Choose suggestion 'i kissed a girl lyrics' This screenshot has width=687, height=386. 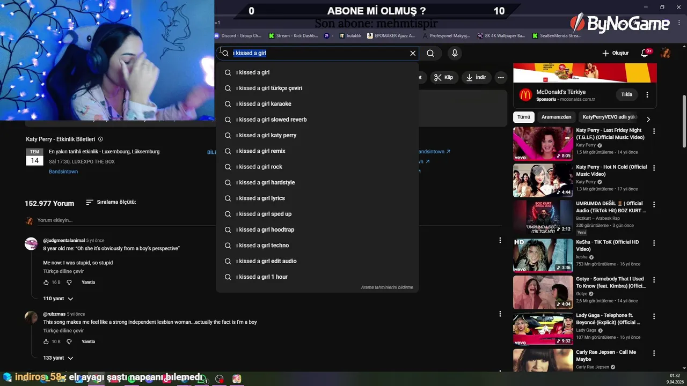tap(317, 198)
